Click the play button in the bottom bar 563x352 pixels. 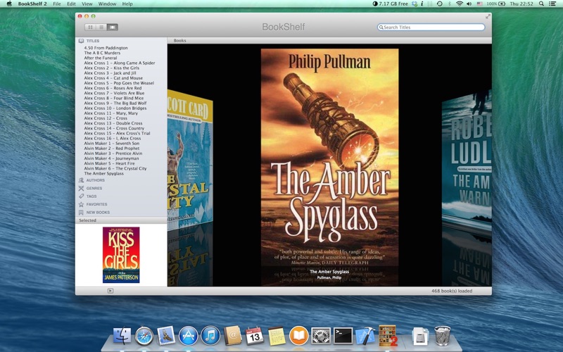110,291
